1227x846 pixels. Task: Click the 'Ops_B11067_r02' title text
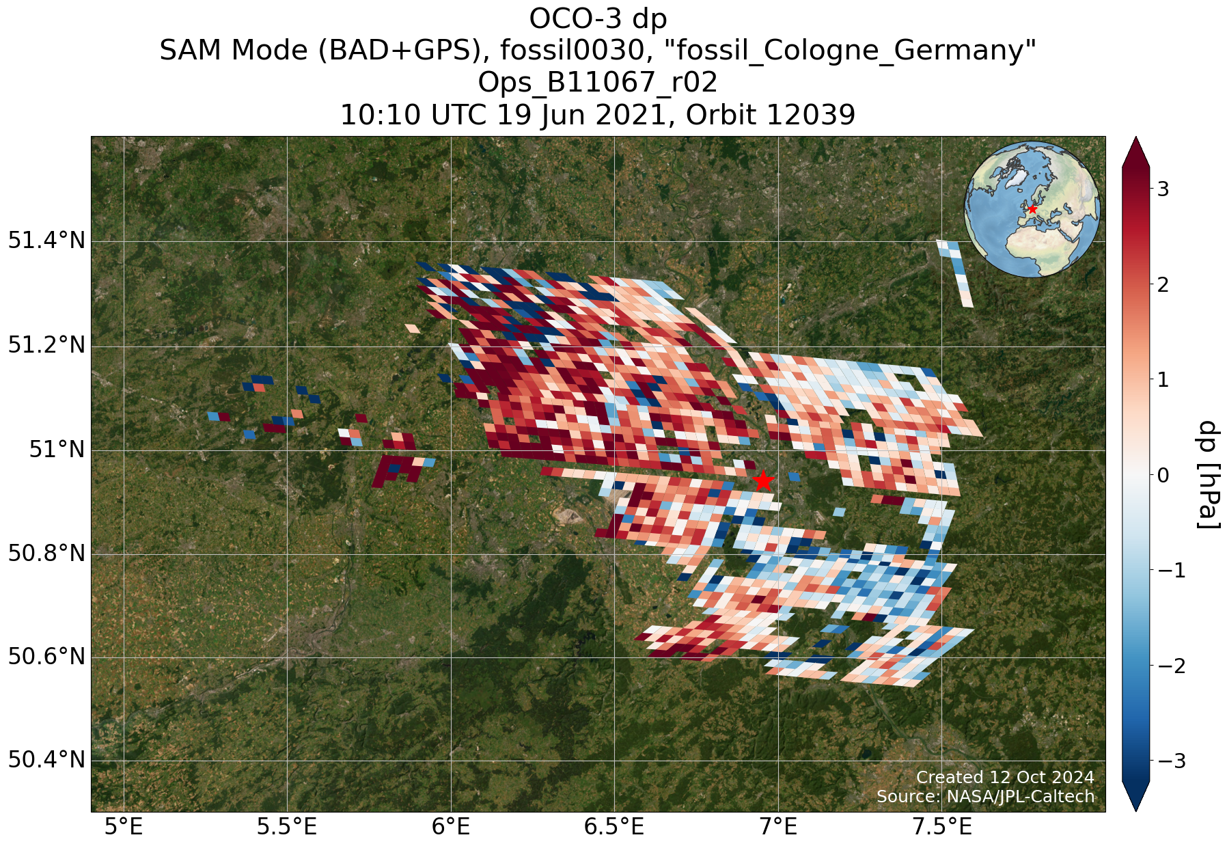tap(598, 83)
